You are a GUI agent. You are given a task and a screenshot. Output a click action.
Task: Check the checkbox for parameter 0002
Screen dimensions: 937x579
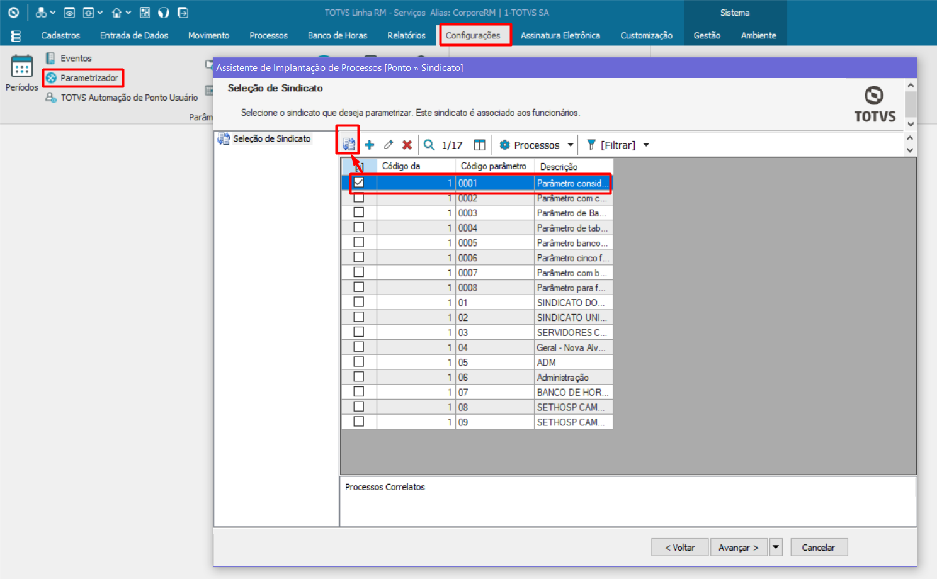point(359,198)
